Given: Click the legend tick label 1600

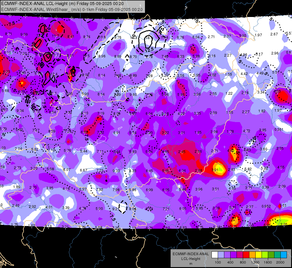Looking at the screenshot, I should coord(268,262).
